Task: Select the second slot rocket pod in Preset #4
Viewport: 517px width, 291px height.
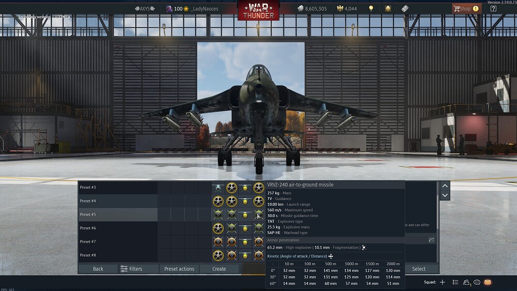Action: (232, 201)
